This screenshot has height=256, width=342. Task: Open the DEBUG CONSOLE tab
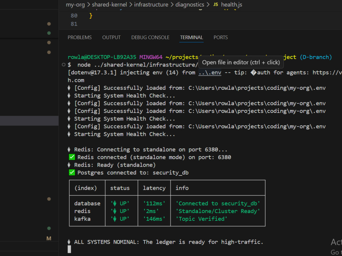coord(150,38)
